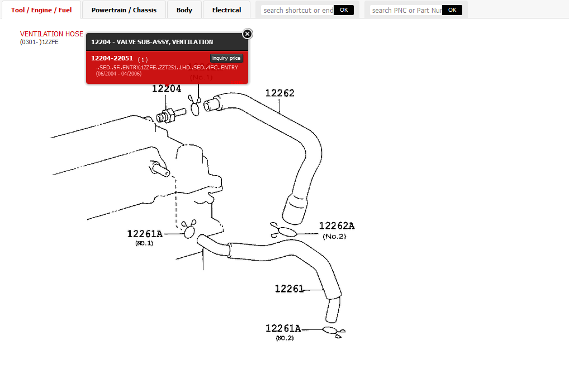
Task: Click the 12262A (No.2) clamp label
Action: point(338,226)
